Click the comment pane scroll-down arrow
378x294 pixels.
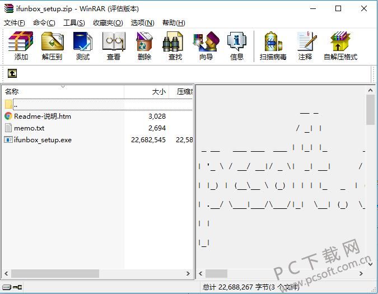(370, 264)
